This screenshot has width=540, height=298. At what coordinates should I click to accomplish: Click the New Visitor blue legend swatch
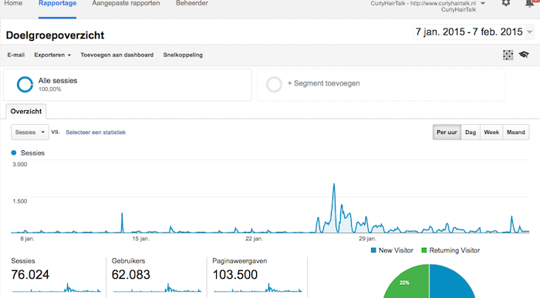(373, 250)
